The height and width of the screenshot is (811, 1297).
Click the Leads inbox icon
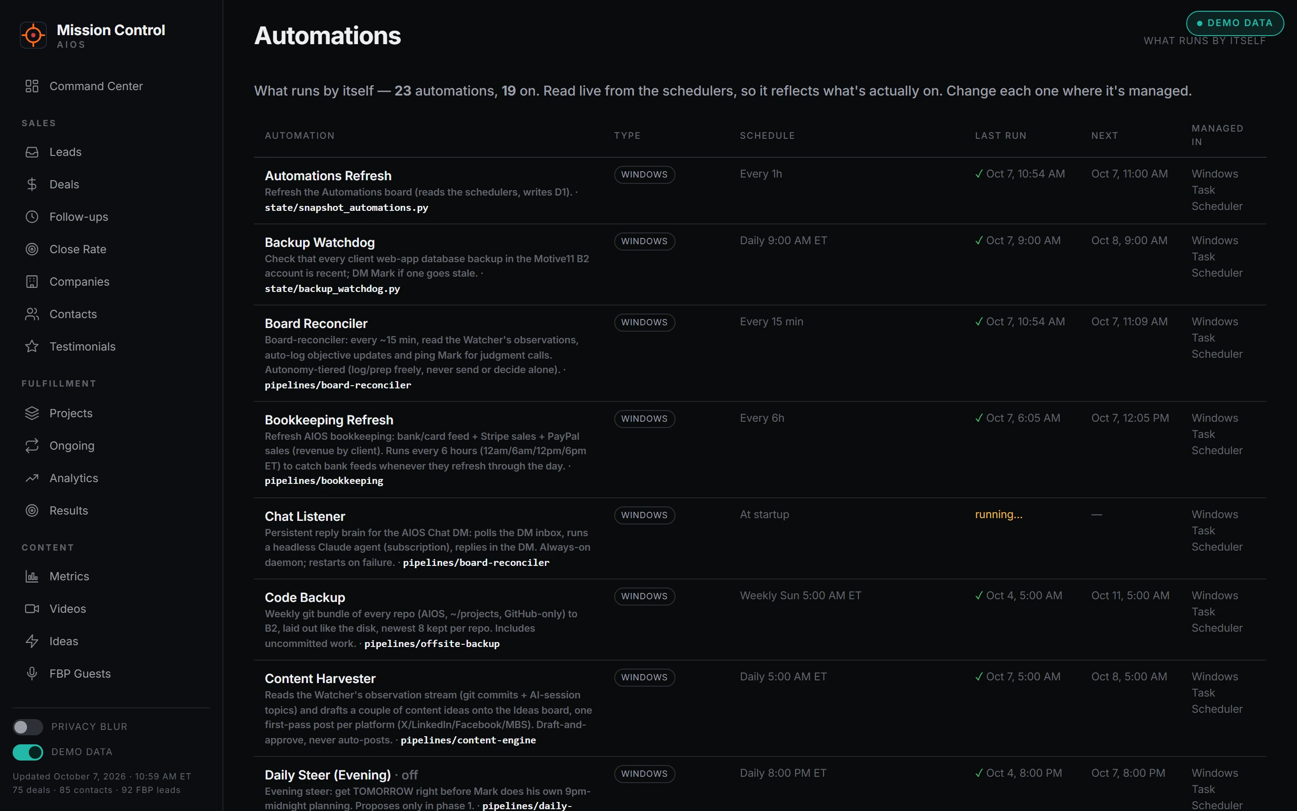pyautogui.click(x=32, y=152)
